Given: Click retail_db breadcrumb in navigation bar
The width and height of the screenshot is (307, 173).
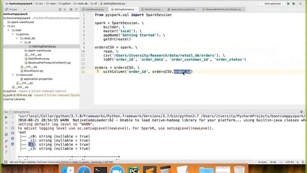Looking at the screenshot, I should point(82,4).
